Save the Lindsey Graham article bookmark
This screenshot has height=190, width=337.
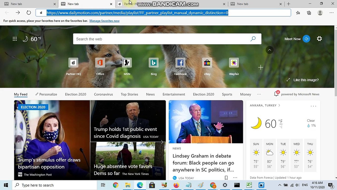[226, 178]
